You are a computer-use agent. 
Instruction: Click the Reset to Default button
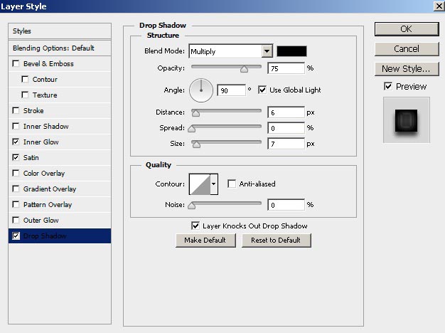[276, 240]
